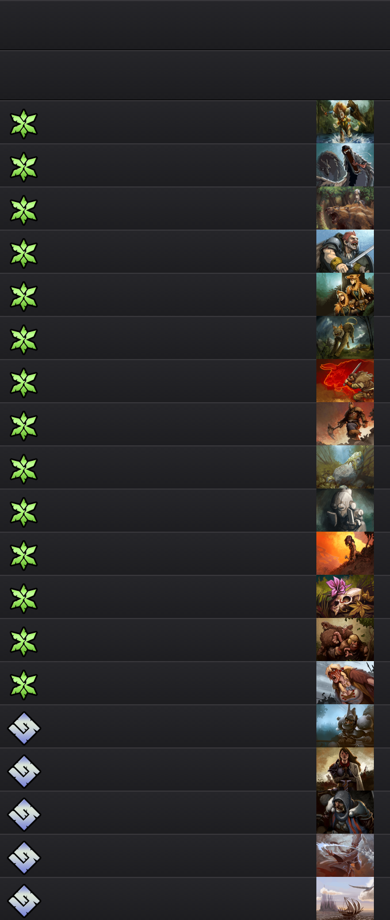
Task: Select the green leaf icon next to the skull-and-flower card
Action: (24, 598)
